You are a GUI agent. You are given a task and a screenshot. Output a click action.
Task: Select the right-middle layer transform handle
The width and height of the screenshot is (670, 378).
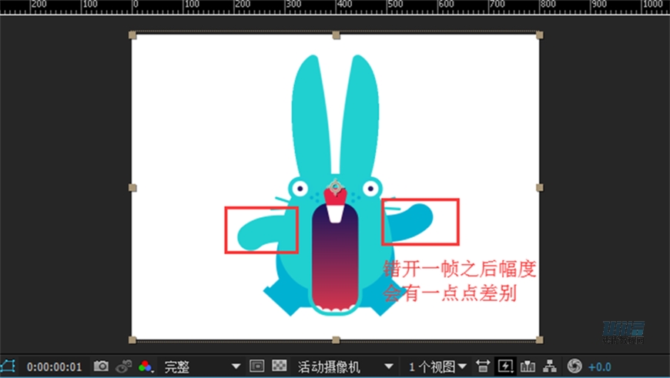pos(540,188)
